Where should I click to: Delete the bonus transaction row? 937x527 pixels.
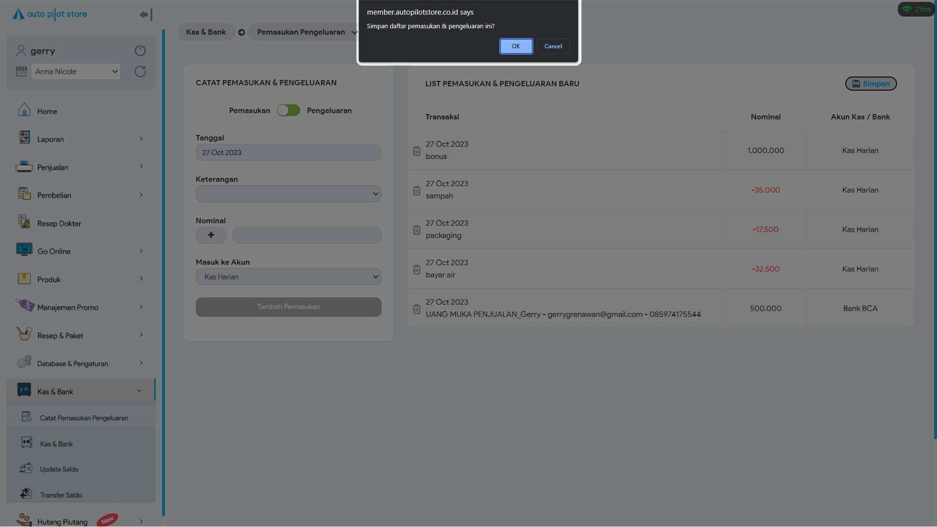(416, 151)
